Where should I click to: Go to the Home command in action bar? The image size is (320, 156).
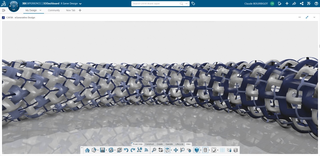point(87,150)
